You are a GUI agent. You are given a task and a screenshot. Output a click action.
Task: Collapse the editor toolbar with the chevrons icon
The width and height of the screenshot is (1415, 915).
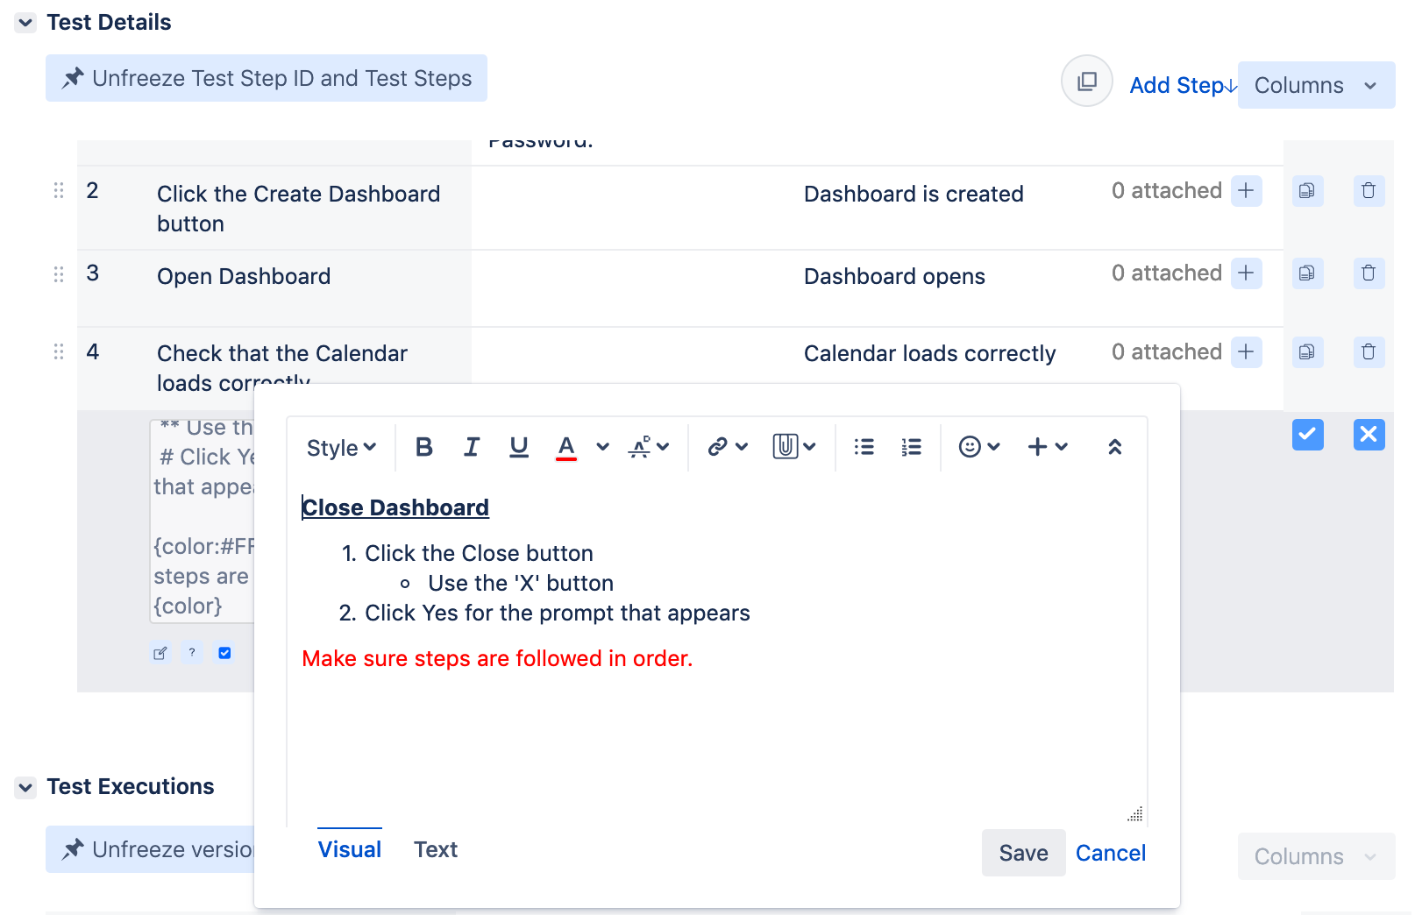coord(1115,447)
